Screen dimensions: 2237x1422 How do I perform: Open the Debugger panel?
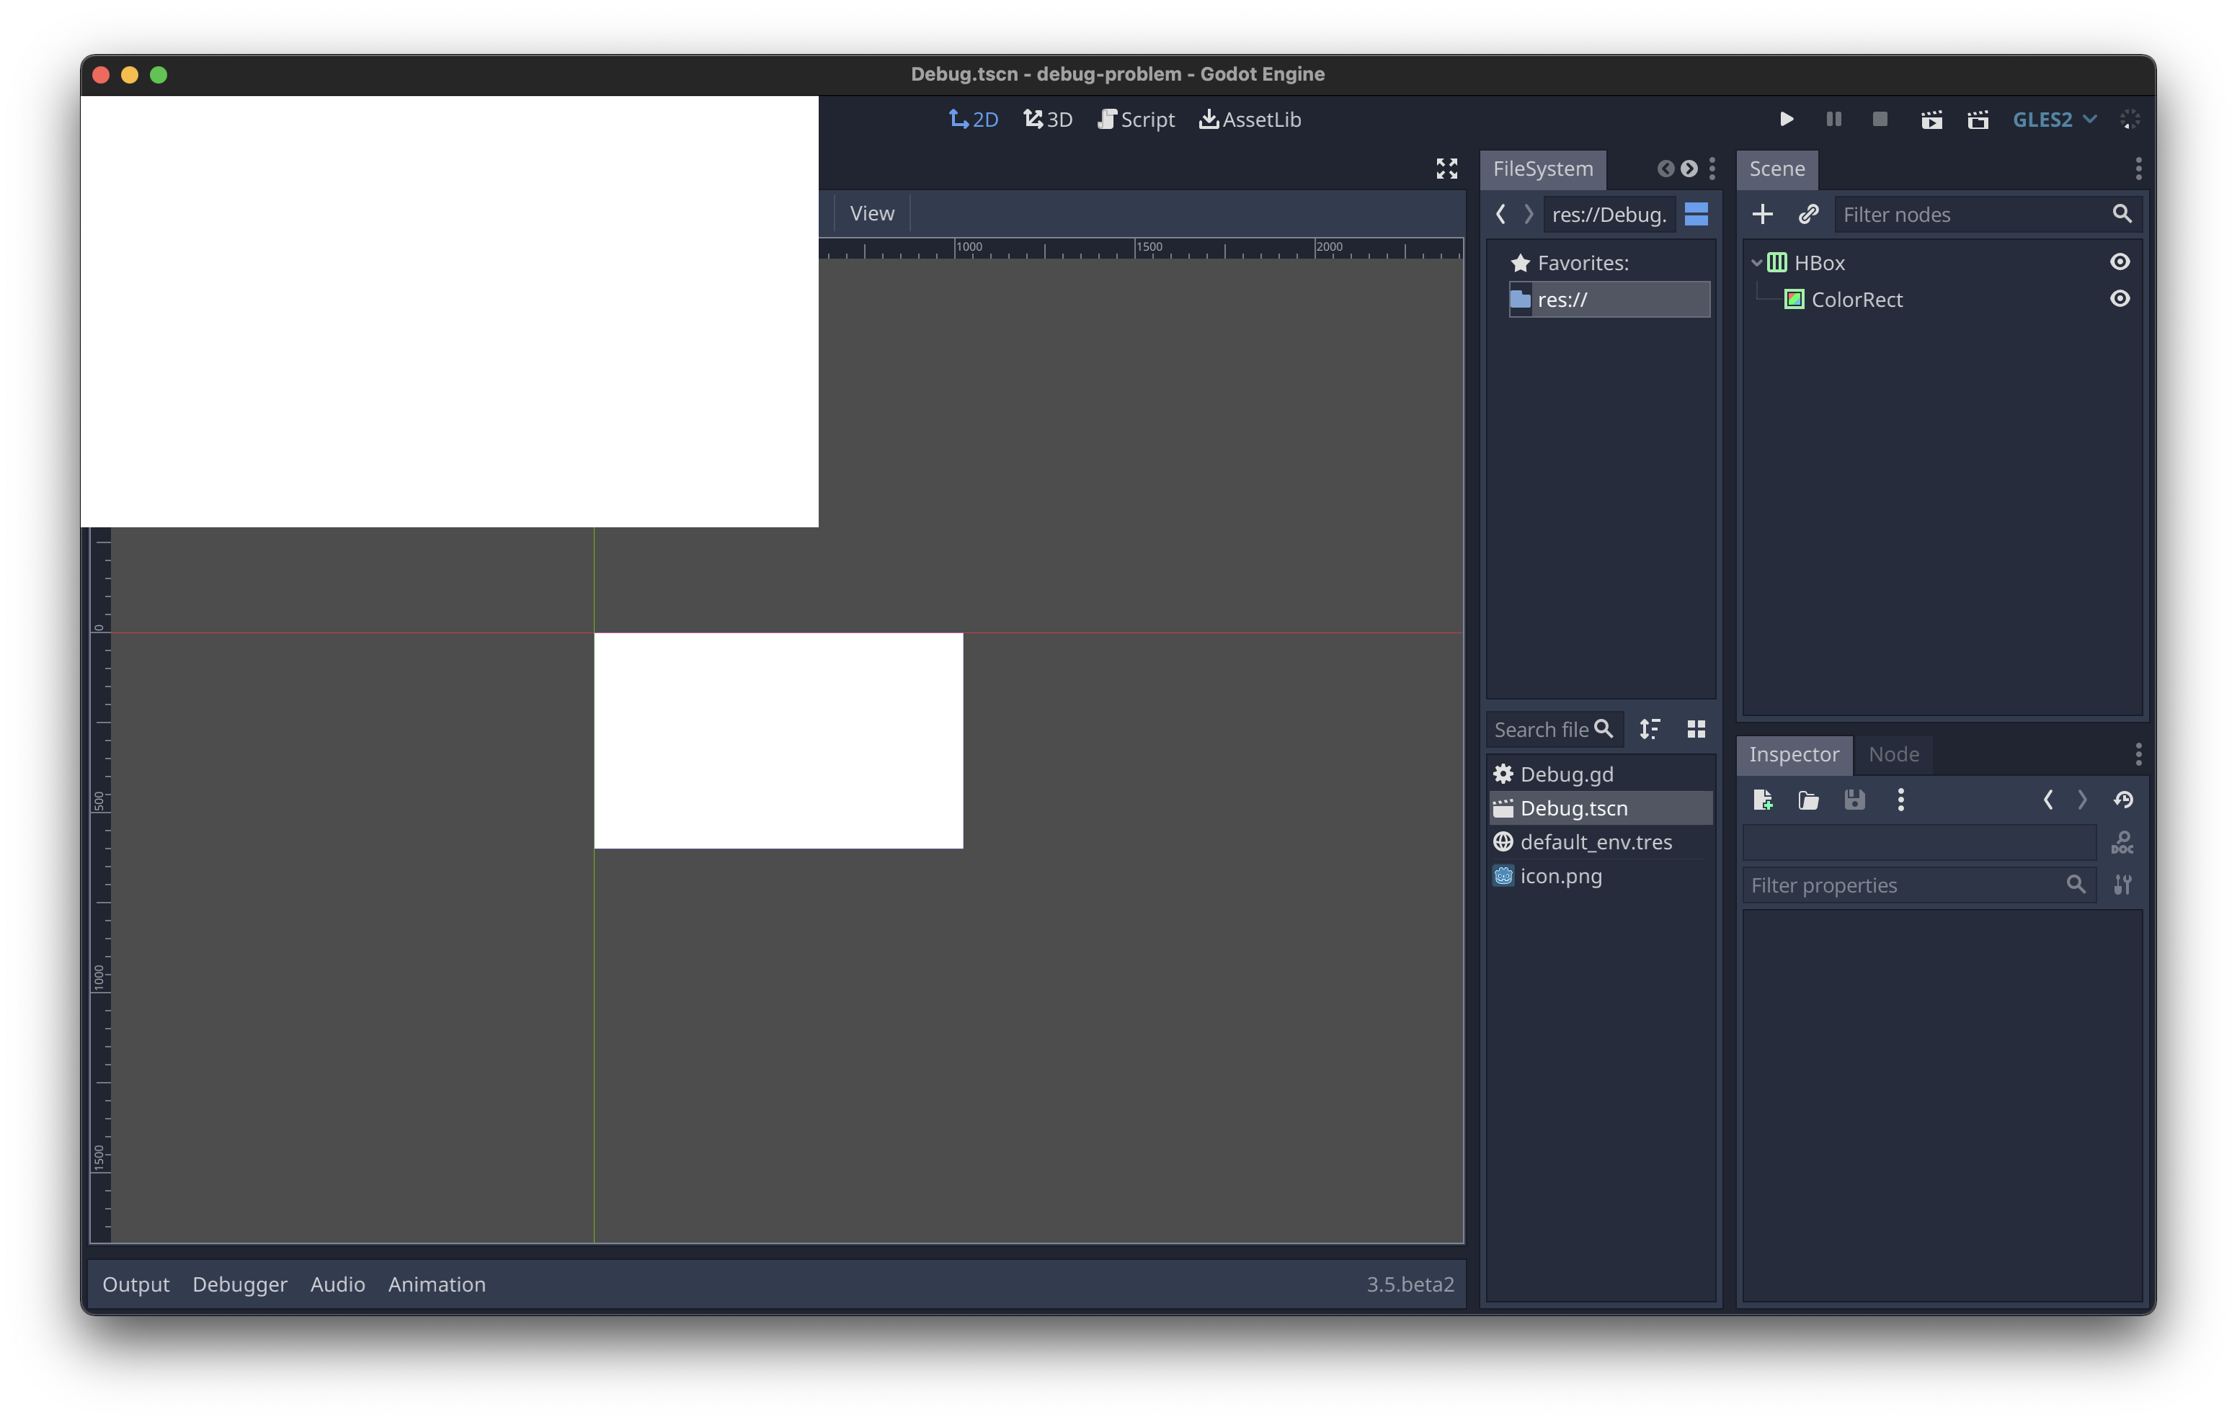coord(240,1284)
